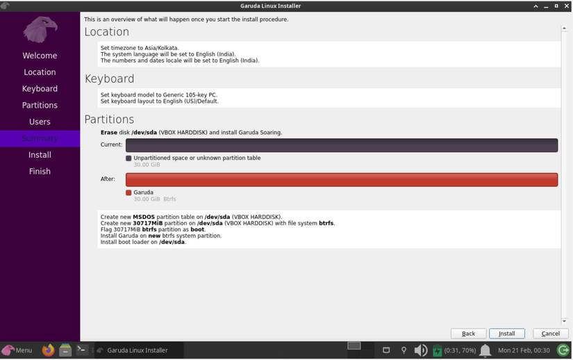Screen dimensions: 573x360
Task: Click the location pin tray icon
Action: (404, 350)
